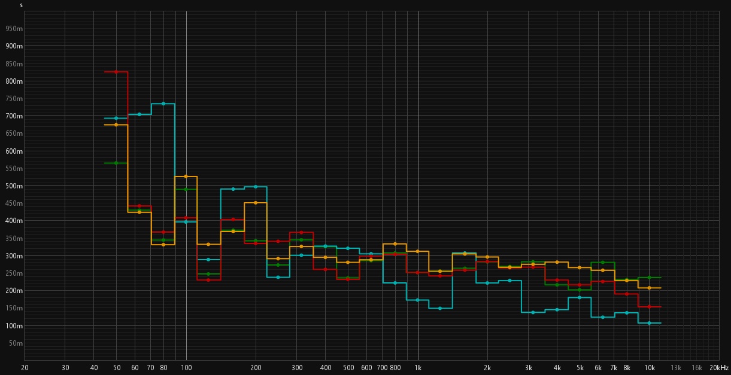Select the red data point in the 125 Hz band
The height and width of the screenshot is (375, 731).
pos(209,279)
